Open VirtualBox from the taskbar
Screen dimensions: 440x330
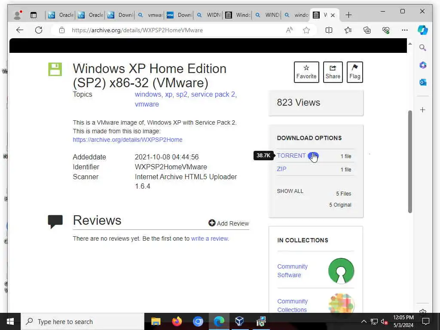[x=239, y=321]
